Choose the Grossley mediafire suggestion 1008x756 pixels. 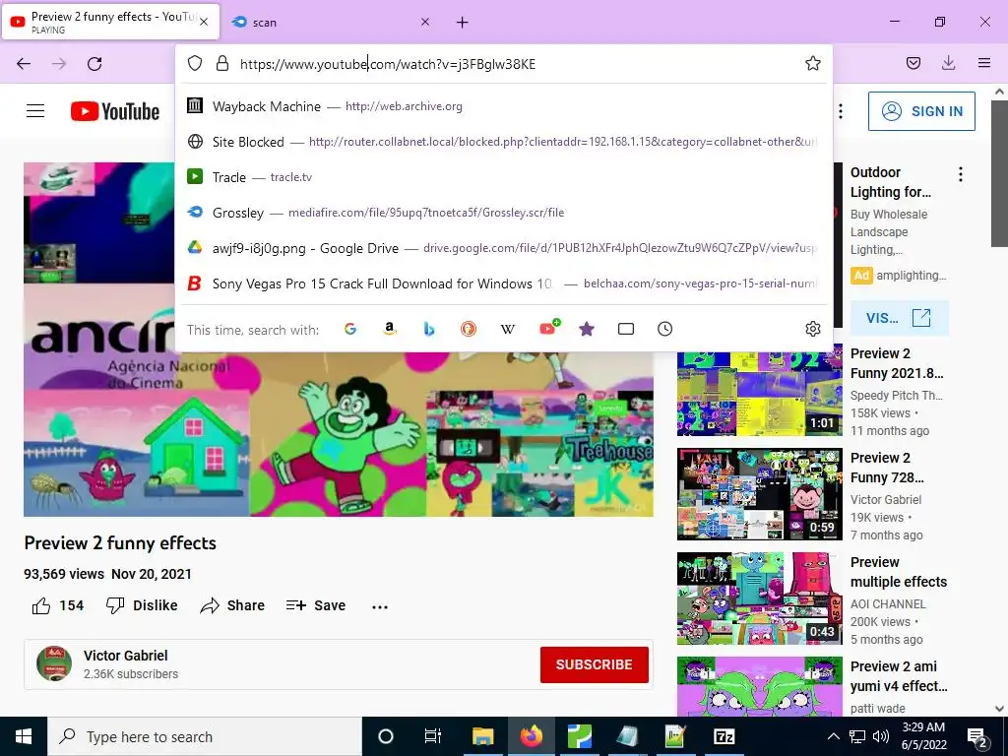coord(503,213)
